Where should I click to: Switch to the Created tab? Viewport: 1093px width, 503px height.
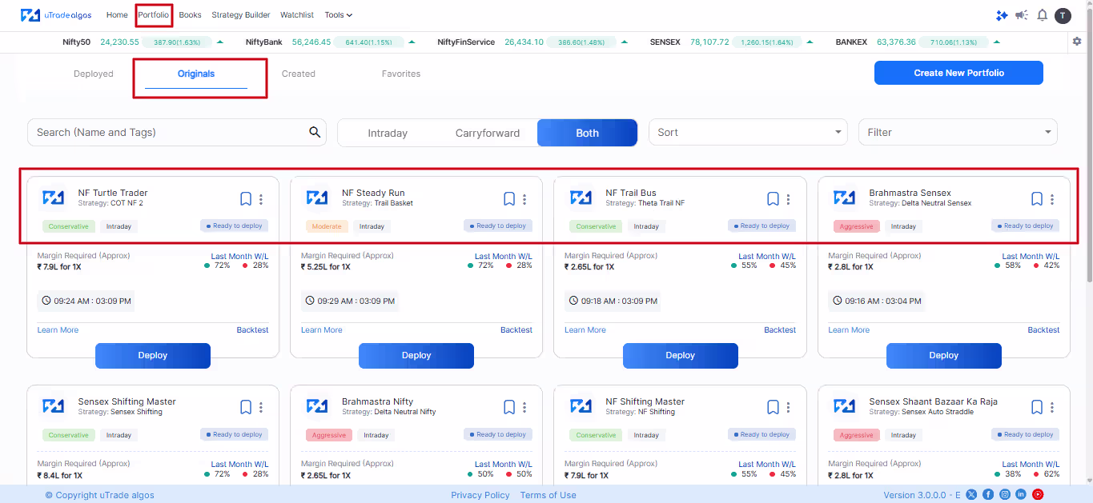(299, 74)
